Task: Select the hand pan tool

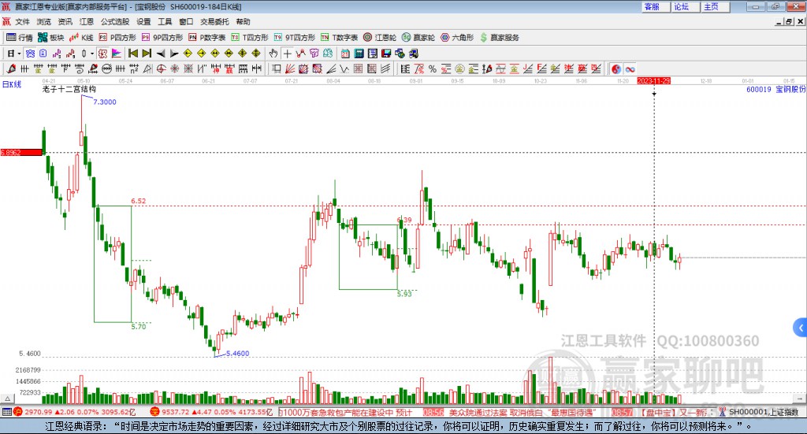Action: tap(273, 54)
